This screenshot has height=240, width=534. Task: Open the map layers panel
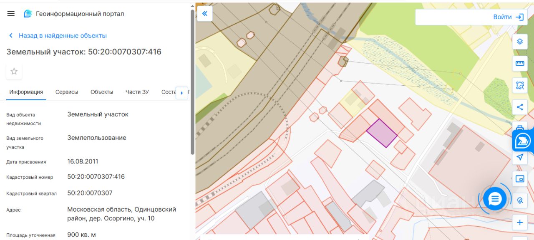pos(520,42)
